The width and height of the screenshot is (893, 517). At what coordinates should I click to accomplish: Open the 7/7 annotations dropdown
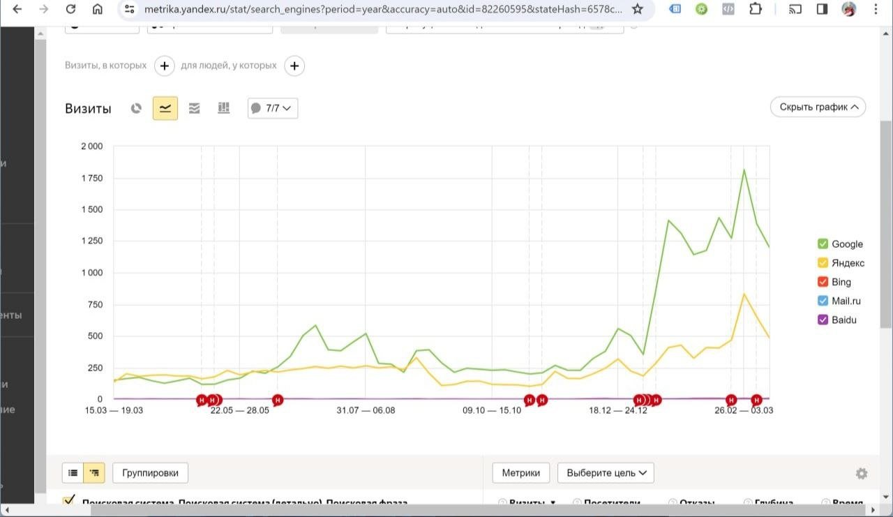[273, 108]
